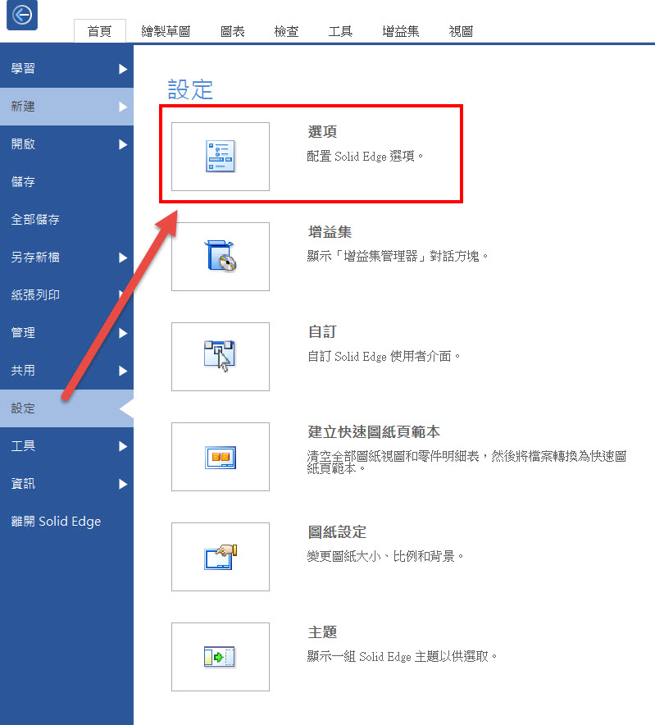Click the 建立快速圖紙頁範本 heading
The width and height of the screenshot is (655, 725).
374,432
